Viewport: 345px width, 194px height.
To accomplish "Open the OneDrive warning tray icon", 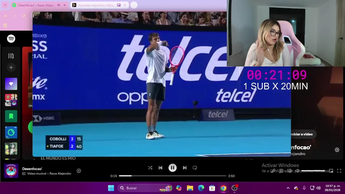I will pyautogui.click(x=296, y=188).
